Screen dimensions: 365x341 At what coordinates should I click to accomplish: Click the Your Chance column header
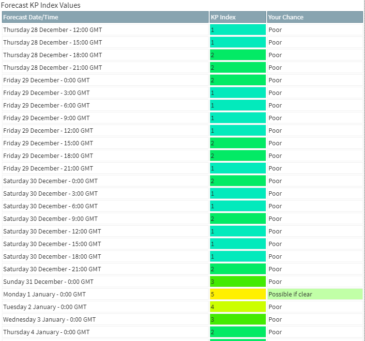[315, 17]
